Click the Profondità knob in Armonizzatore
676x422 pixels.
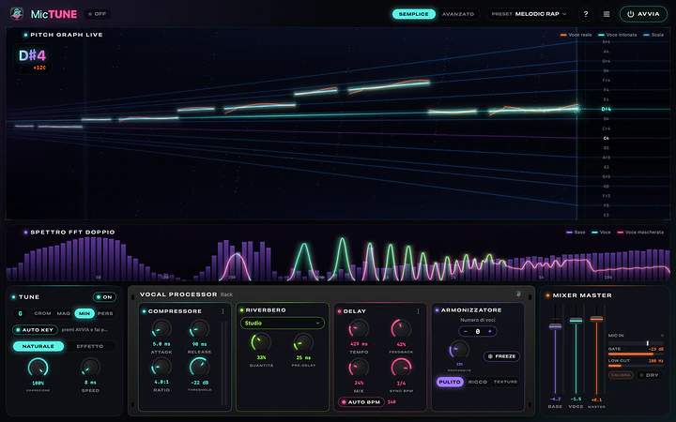[459, 350]
